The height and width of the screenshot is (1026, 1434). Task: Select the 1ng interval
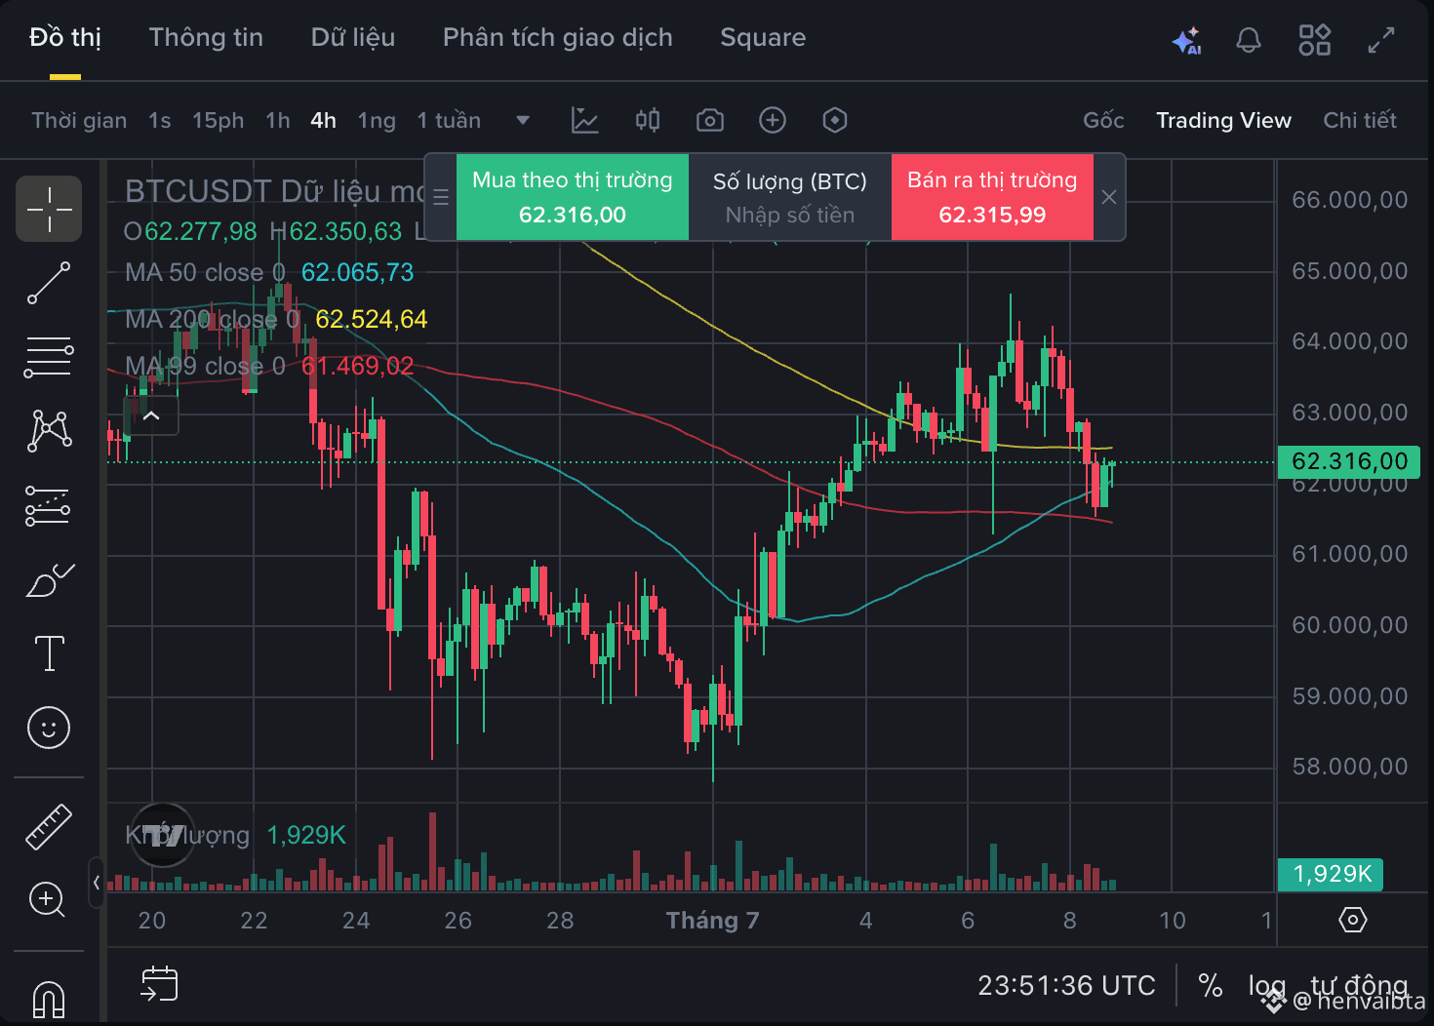click(377, 120)
